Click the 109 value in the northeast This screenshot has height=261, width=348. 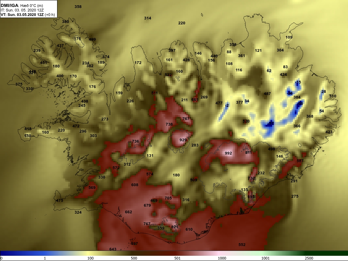[x=289, y=37]
